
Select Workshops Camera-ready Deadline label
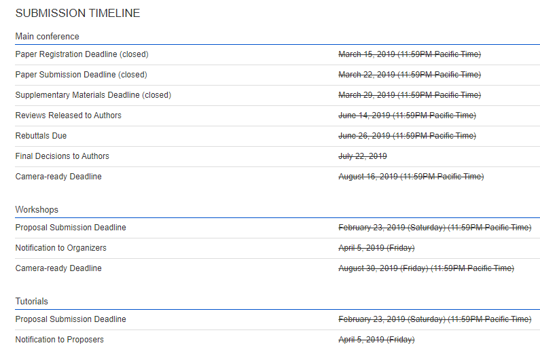point(58,268)
